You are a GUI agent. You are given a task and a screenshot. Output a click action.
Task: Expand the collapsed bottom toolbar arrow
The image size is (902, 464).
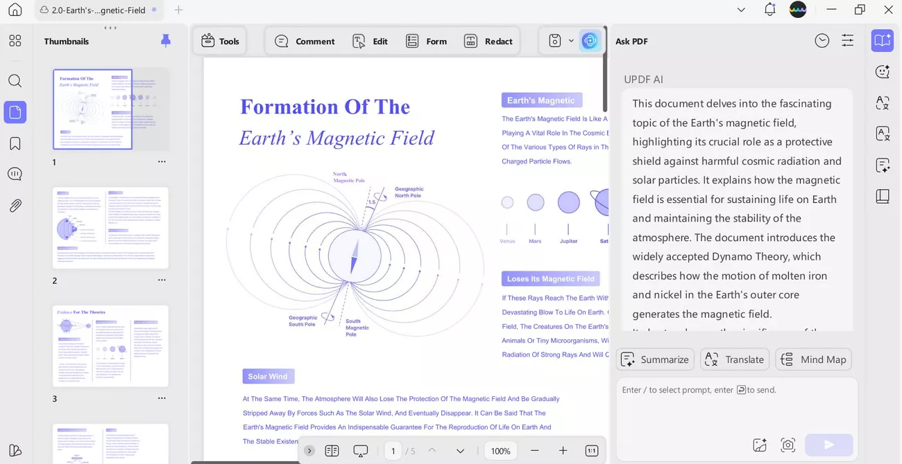309,450
